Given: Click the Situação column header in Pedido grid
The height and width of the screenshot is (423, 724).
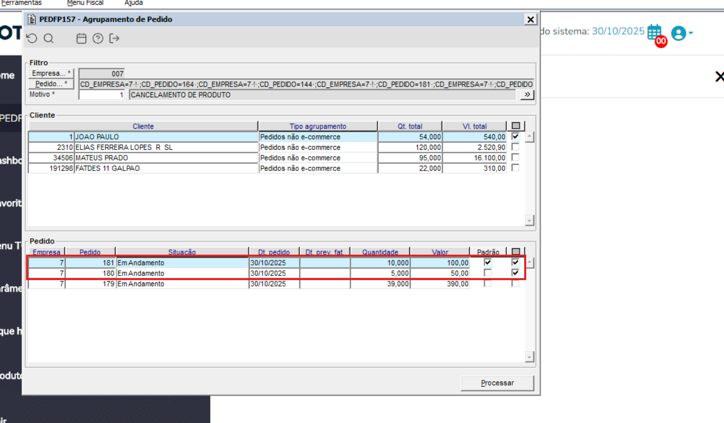Looking at the screenshot, I should click(182, 252).
